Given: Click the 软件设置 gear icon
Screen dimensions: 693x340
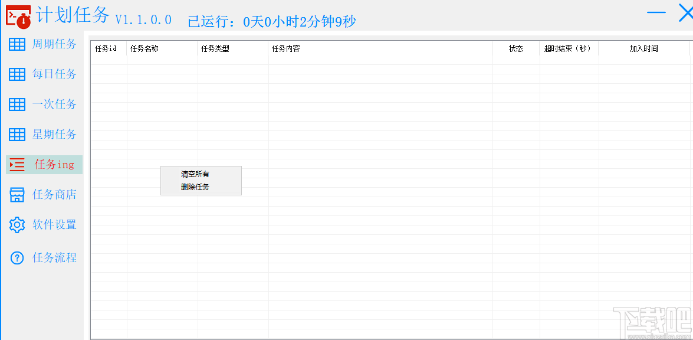Looking at the screenshot, I should [x=17, y=224].
